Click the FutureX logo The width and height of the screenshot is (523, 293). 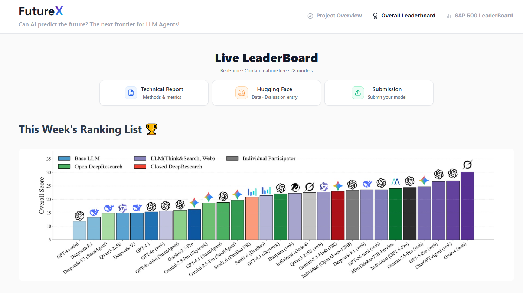(41, 11)
